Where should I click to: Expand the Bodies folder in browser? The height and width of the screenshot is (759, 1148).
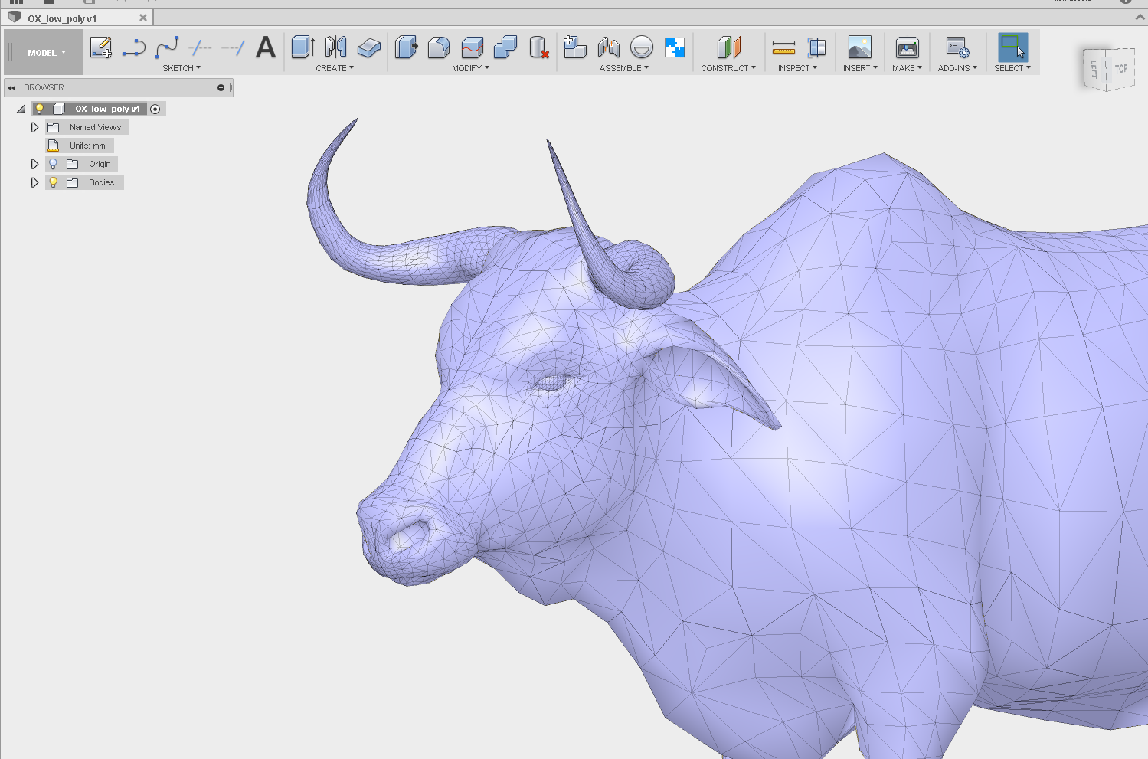pyautogui.click(x=34, y=182)
